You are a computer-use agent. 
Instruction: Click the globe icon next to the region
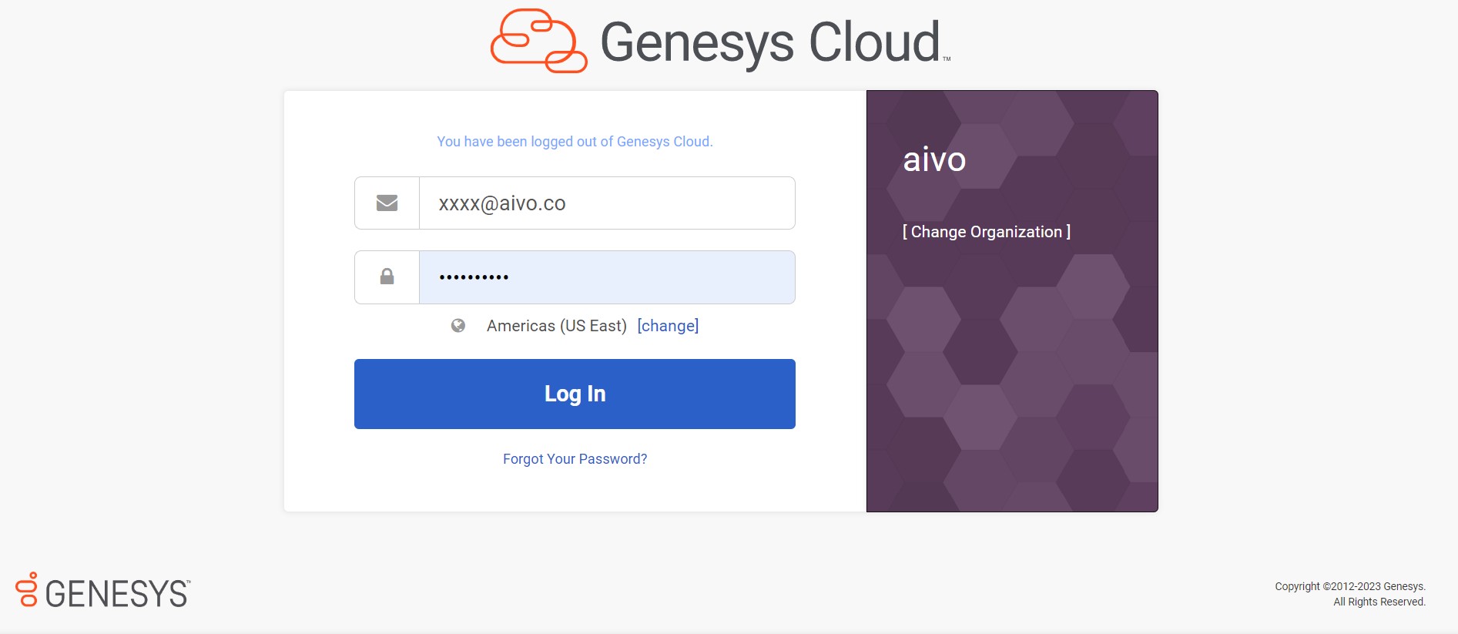tap(458, 326)
